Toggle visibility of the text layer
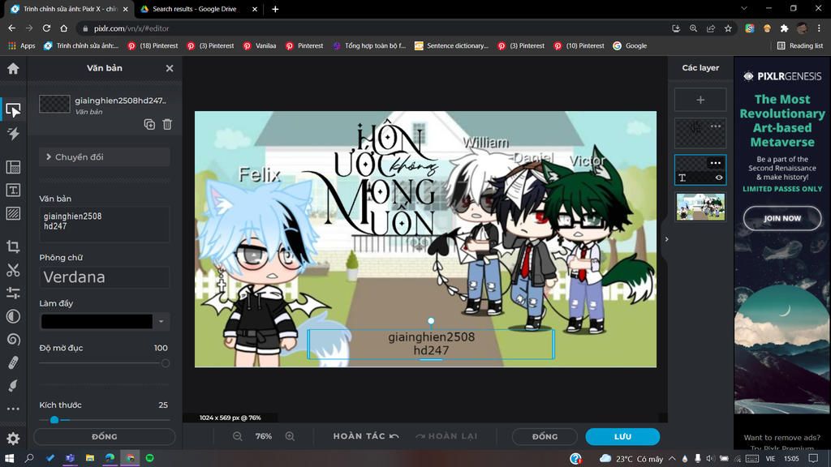Screen dimensions: 831x467 coord(719,178)
